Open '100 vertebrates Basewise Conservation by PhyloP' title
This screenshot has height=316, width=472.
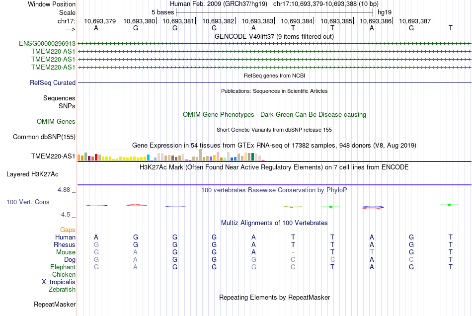[274, 190]
